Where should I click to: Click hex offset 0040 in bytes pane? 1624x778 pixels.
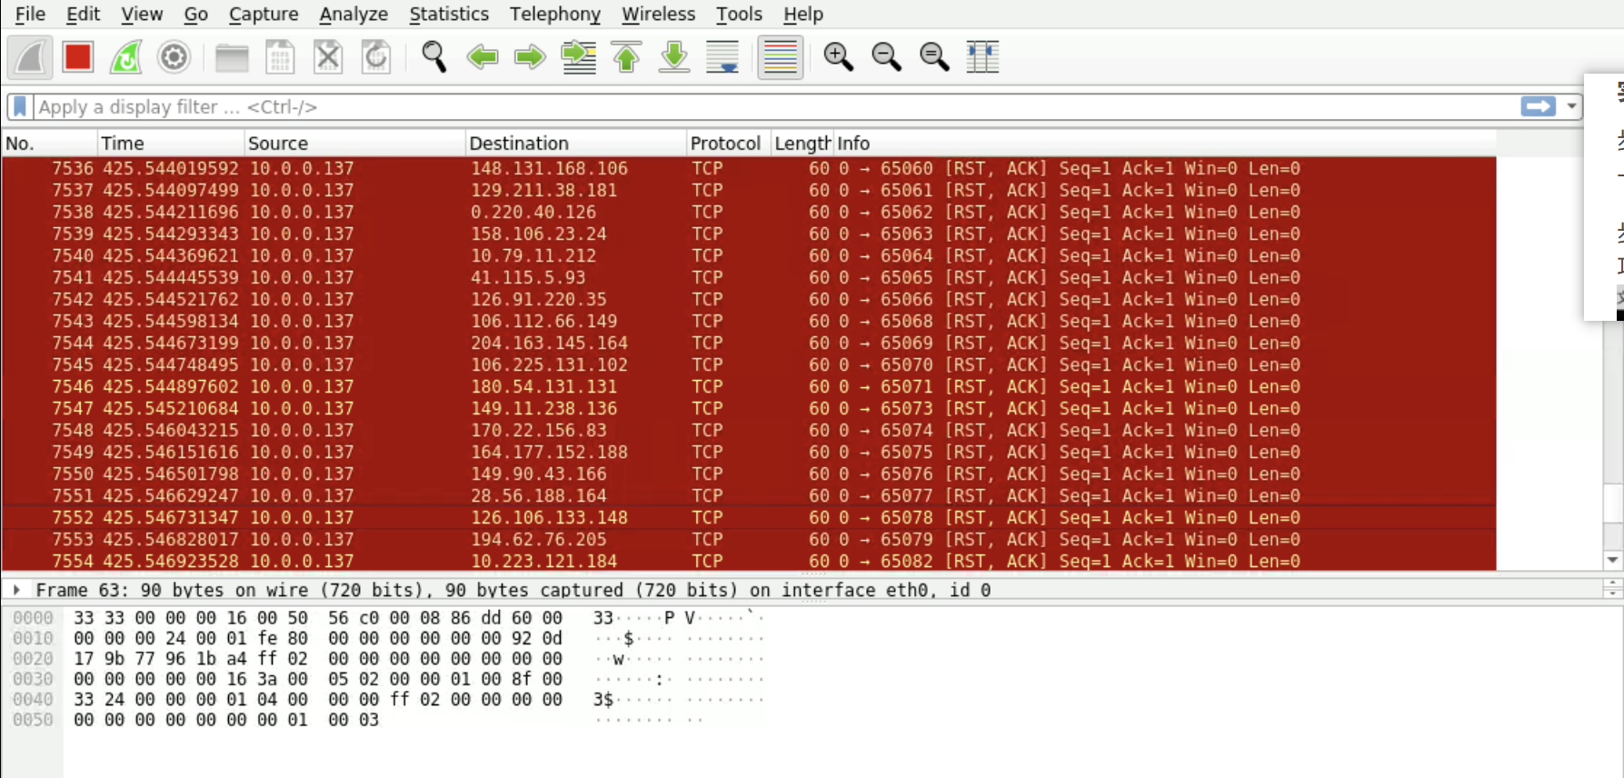click(x=33, y=699)
